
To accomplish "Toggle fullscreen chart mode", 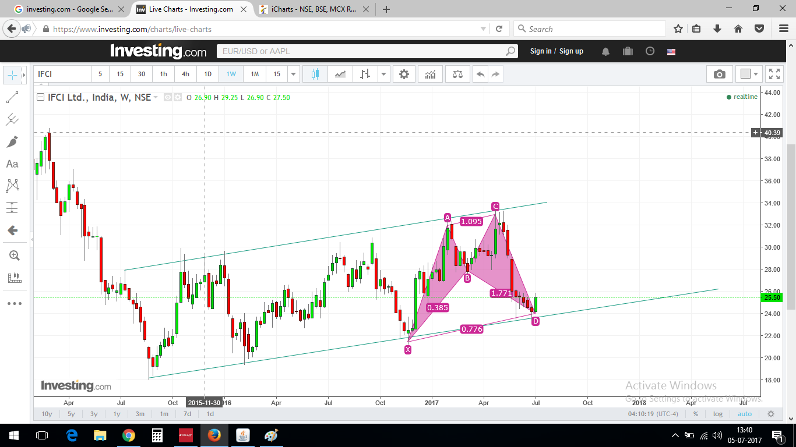I will click(x=774, y=74).
